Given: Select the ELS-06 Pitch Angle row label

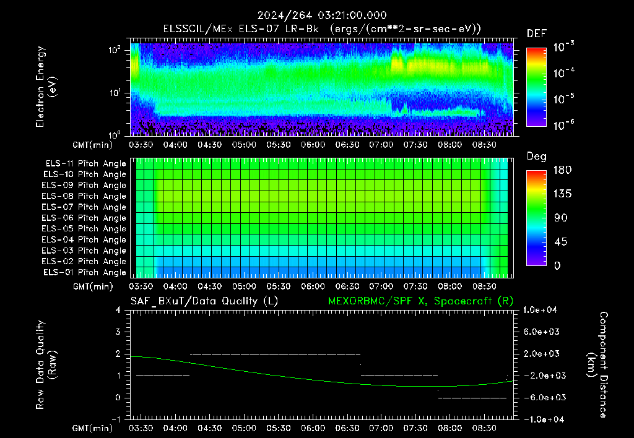Looking at the screenshot, I should pos(84,218).
